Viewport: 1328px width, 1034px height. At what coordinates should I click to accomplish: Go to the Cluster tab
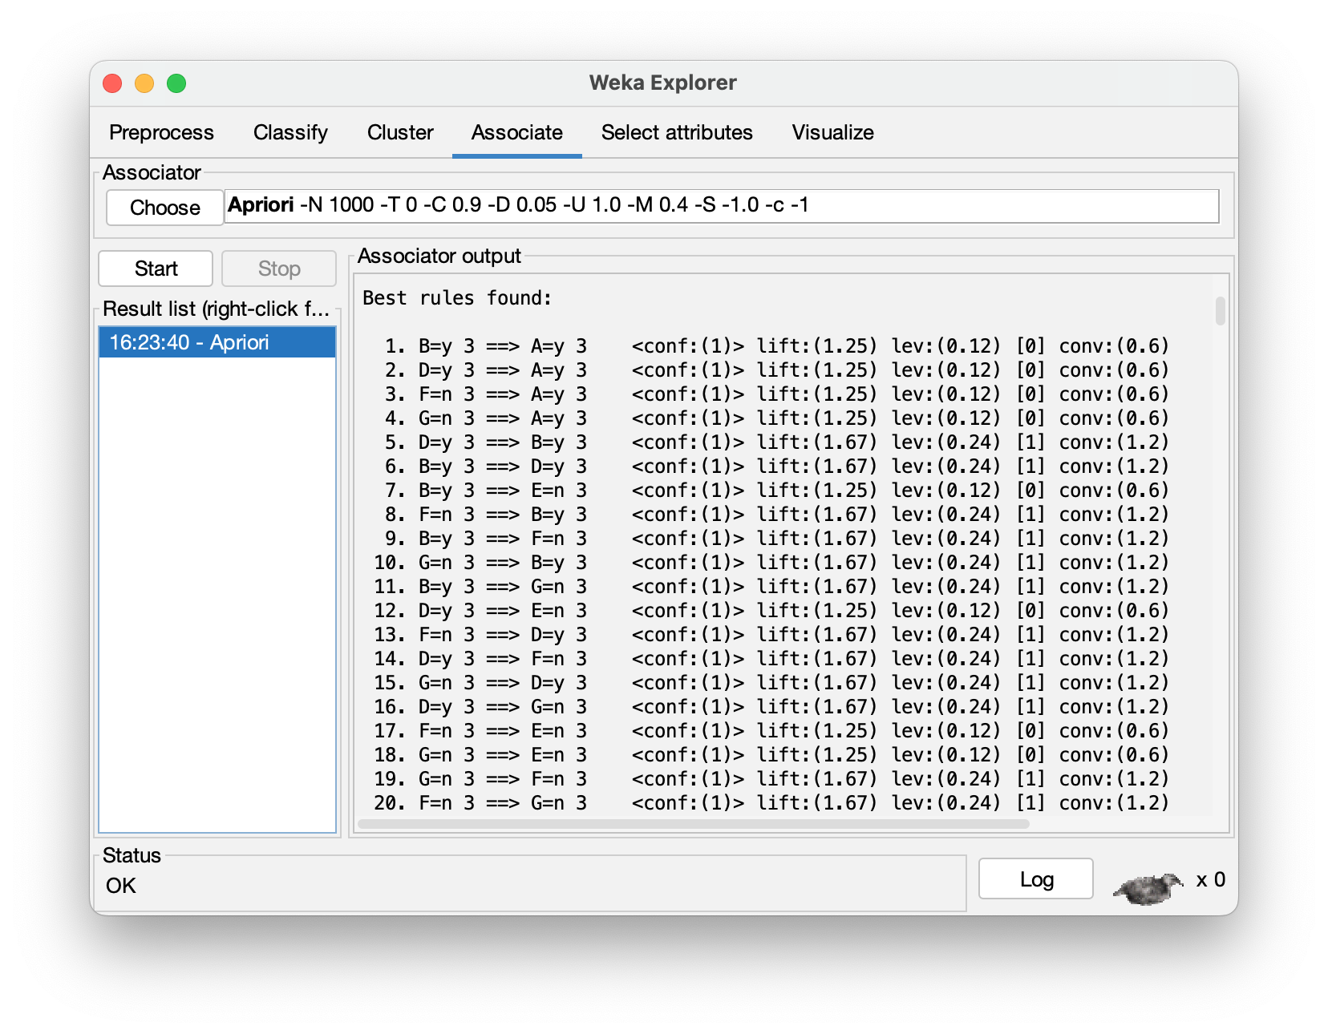tap(400, 132)
